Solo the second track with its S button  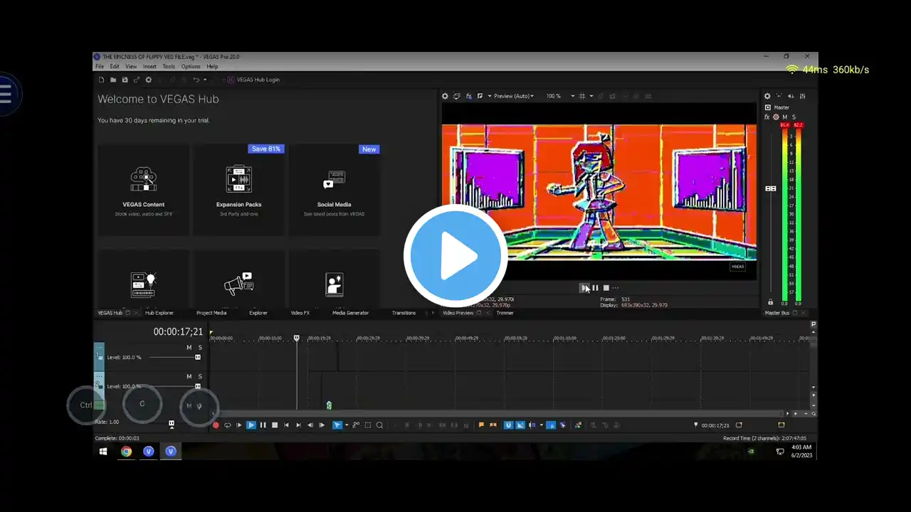[200, 376]
